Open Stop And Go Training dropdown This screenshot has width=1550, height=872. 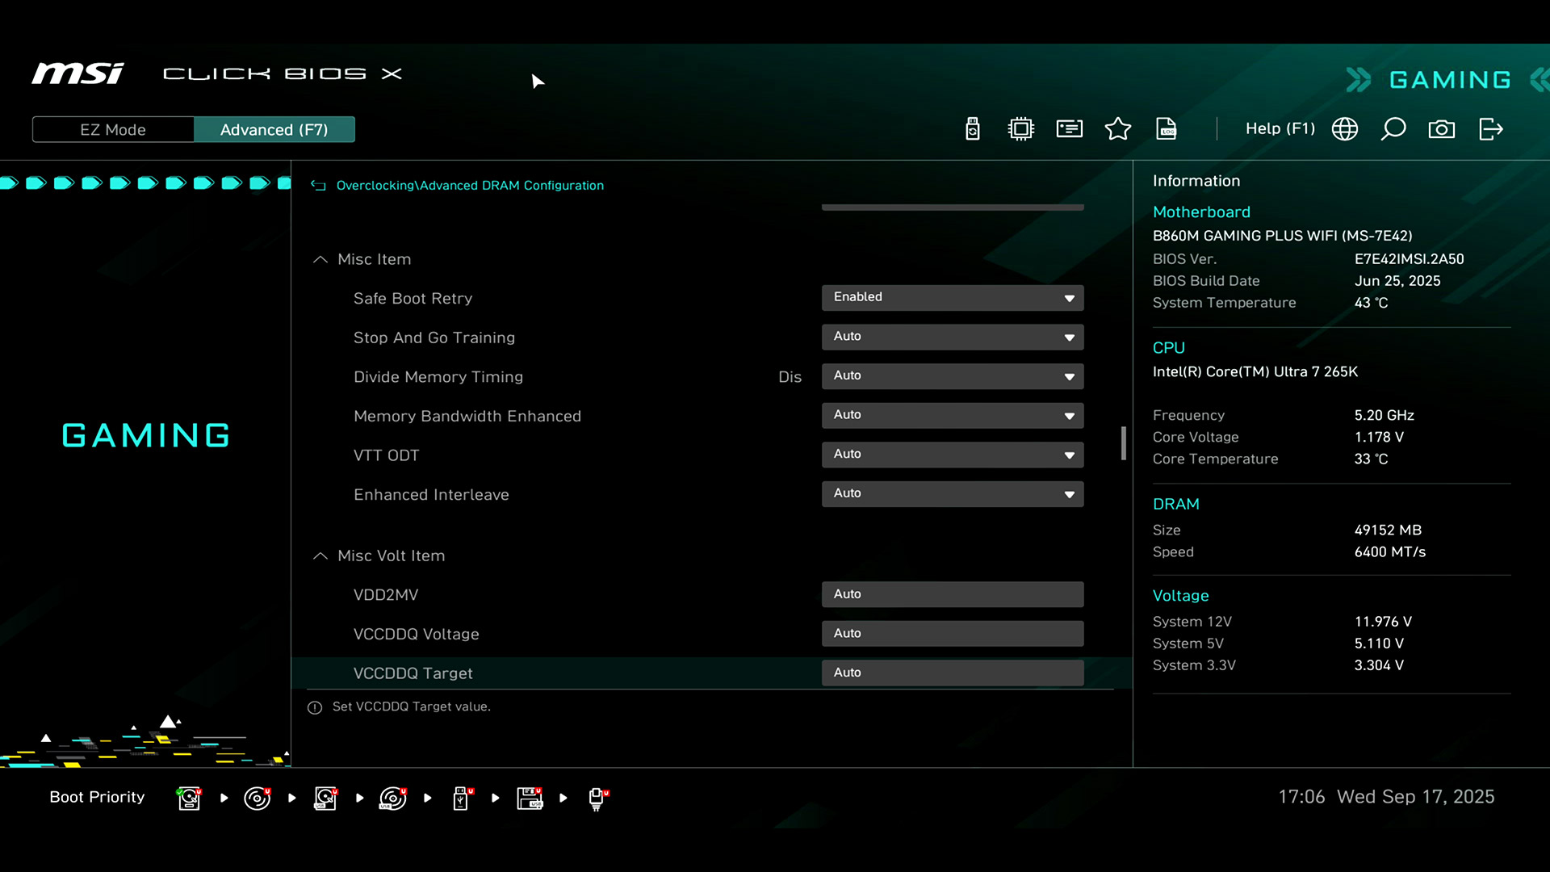(952, 337)
